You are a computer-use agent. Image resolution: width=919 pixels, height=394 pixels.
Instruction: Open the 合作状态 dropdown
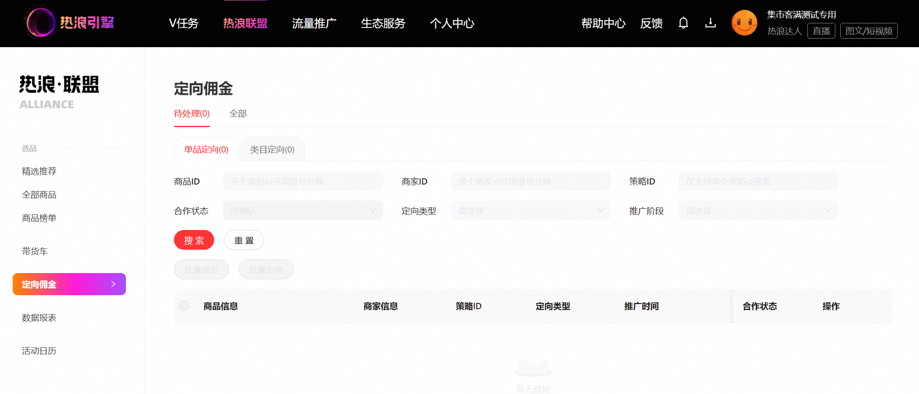pos(303,211)
